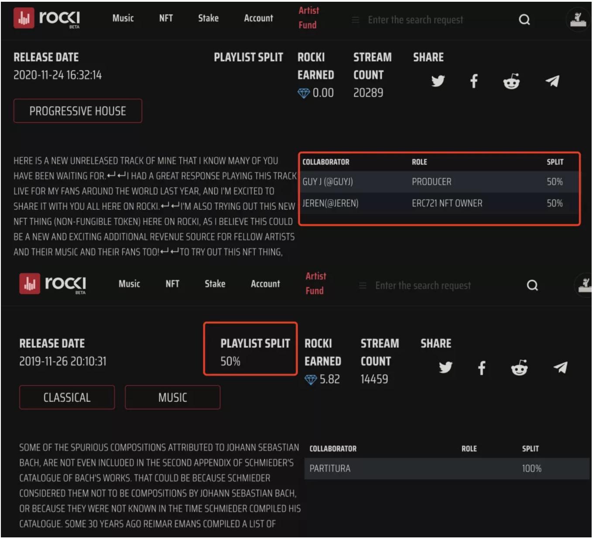The width and height of the screenshot is (596, 540).
Task: Go to Stake on the Classical track page
Action: (215, 284)
